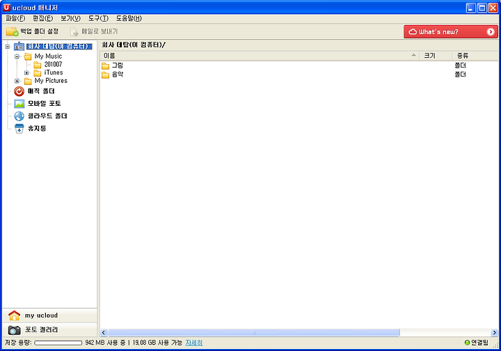Select My Pictures folder in tree
The width and height of the screenshot is (501, 351).
(x=51, y=81)
